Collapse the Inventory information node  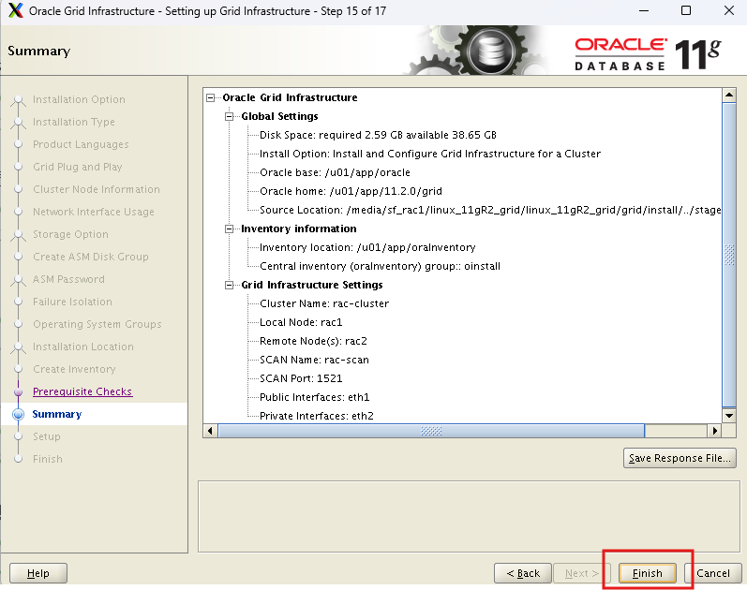coord(229,229)
